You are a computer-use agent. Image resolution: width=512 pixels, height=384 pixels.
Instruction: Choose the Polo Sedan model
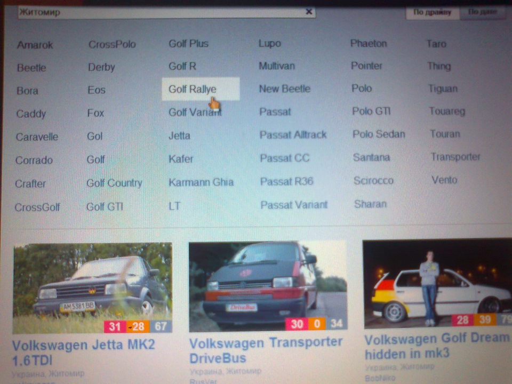[x=379, y=134]
